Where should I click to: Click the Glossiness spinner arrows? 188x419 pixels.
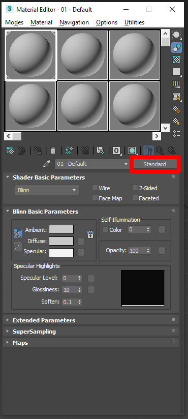click(x=80, y=290)
